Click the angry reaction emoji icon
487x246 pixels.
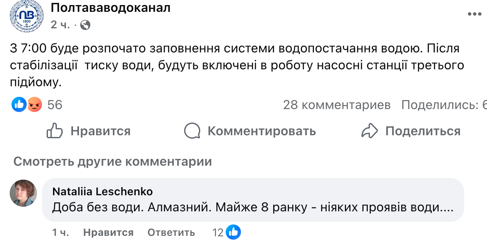[35, 104]
